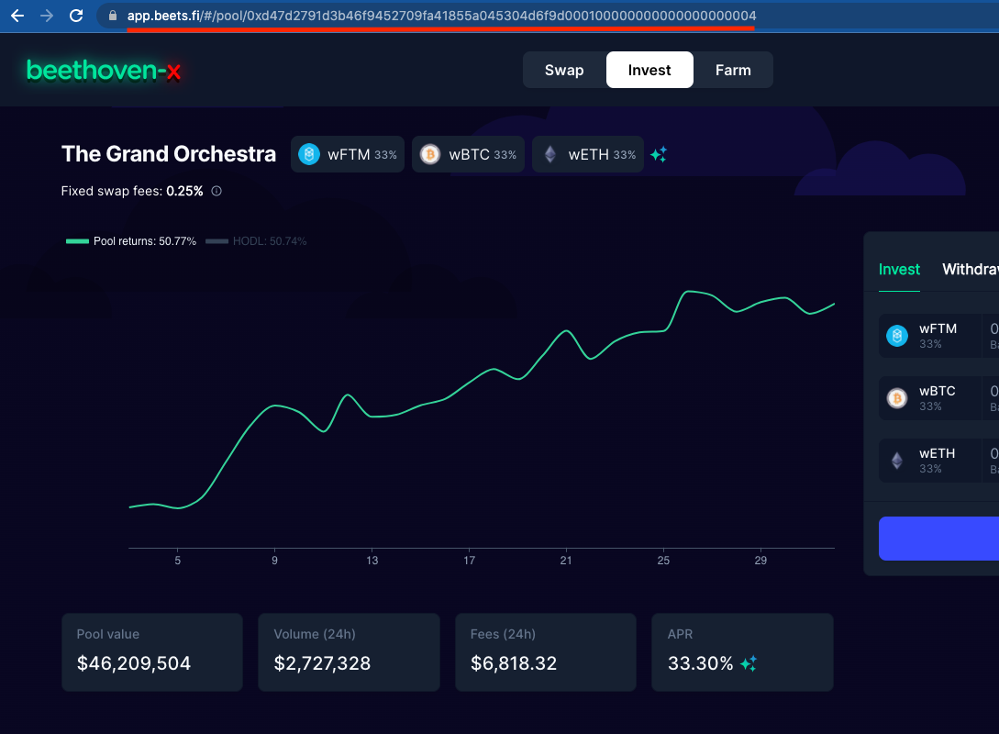Viewport: 999px width, 734px height.
Task: Click the browser back arrow
Action: coord(17,16)
